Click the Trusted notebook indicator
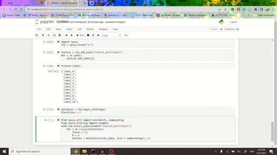277x155 pixels. (213, 29)
